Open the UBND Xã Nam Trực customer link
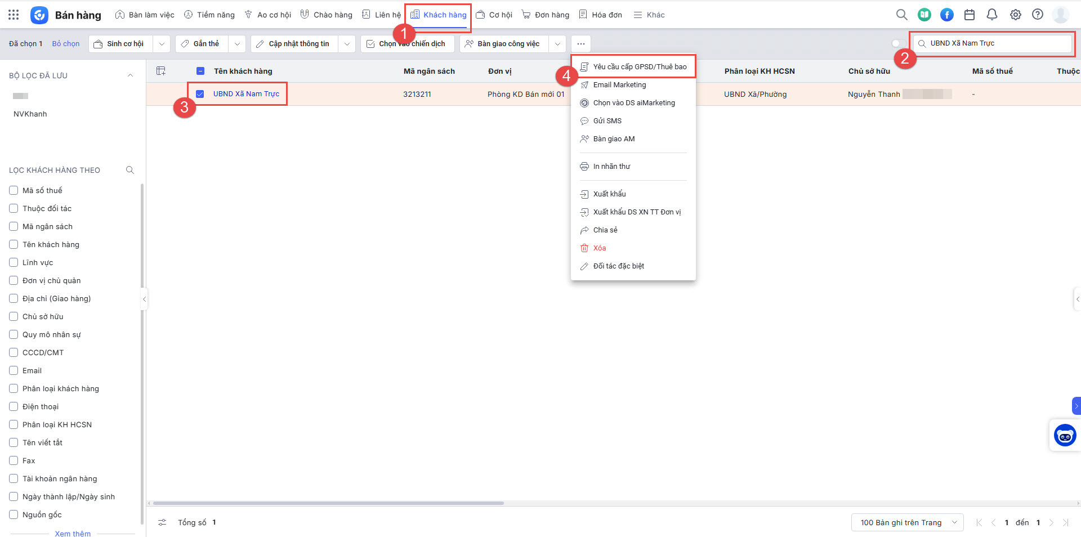The width and height of the screenshot is (1081, 537). click(x=246, y=94)
